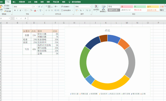Click the formula bar cancel X icon
166x101 pixels.
click(17, 18)
